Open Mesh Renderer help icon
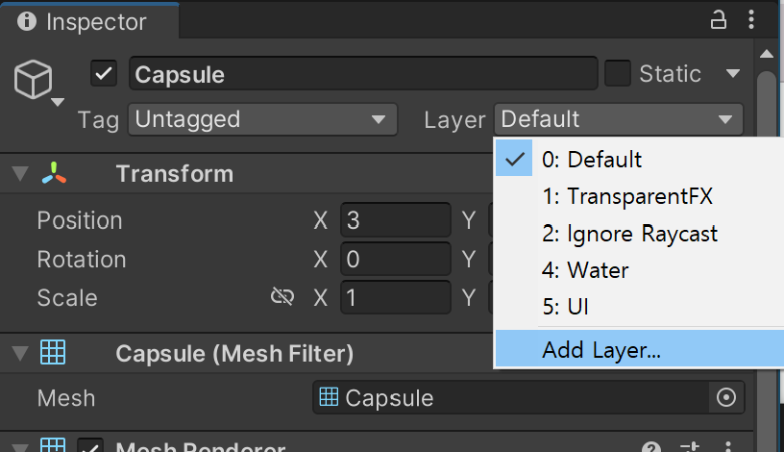This screenshot has height=452, width=784. 651,448
